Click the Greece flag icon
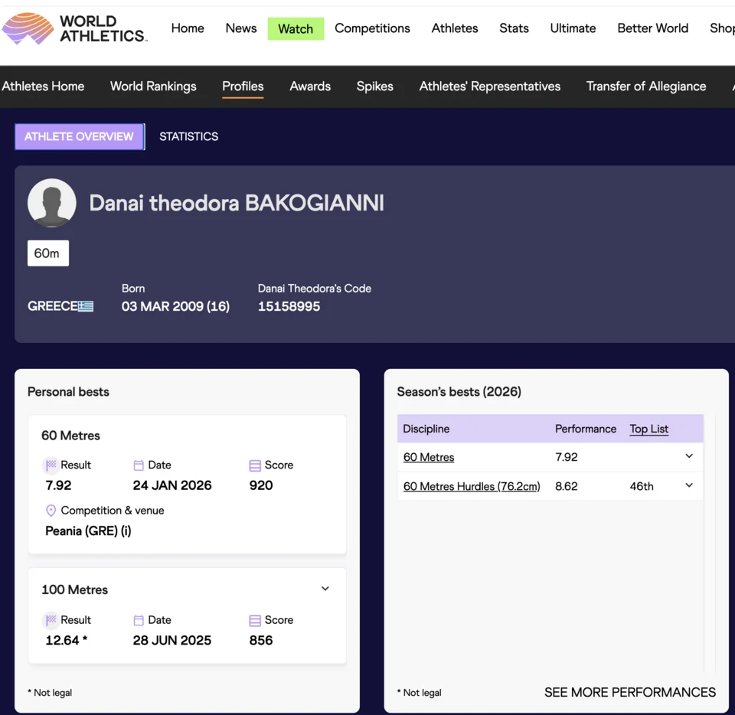The width and height of the screenshot is (735, 715). click(86, 306)
